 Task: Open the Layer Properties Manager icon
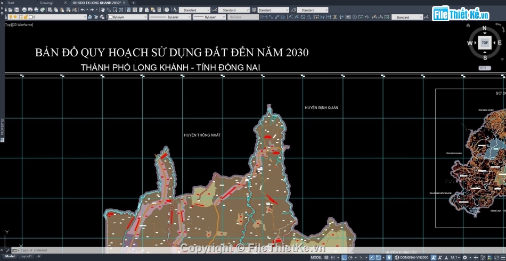[5, 17]
